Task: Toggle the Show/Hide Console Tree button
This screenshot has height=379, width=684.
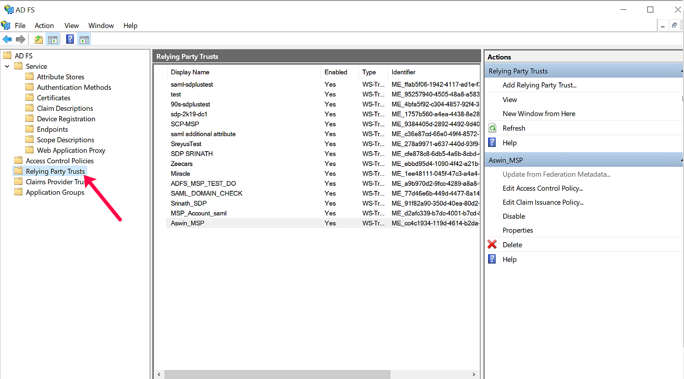Action: click(53, 39)
